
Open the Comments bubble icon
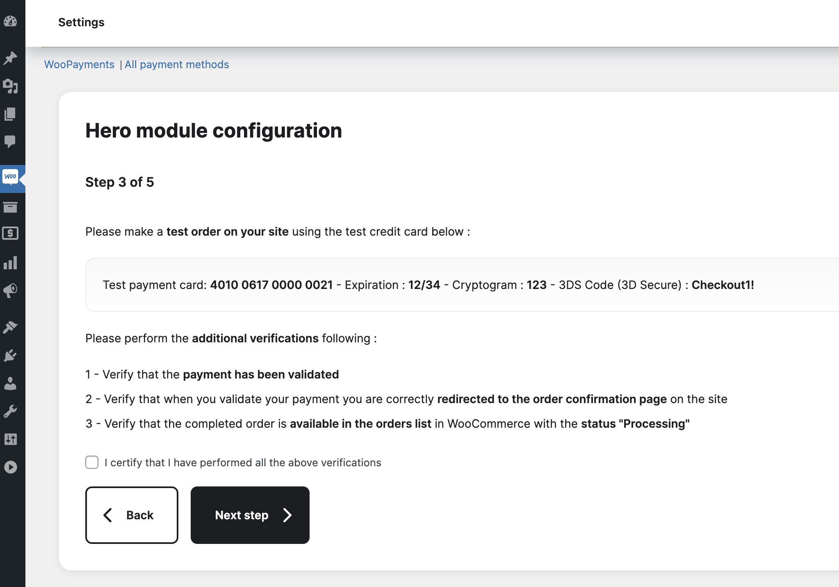tap(10, 142)
